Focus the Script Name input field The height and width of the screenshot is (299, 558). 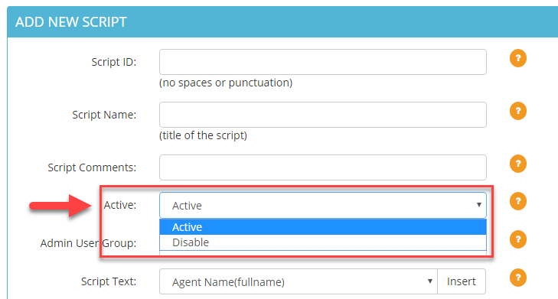(323, 115)
